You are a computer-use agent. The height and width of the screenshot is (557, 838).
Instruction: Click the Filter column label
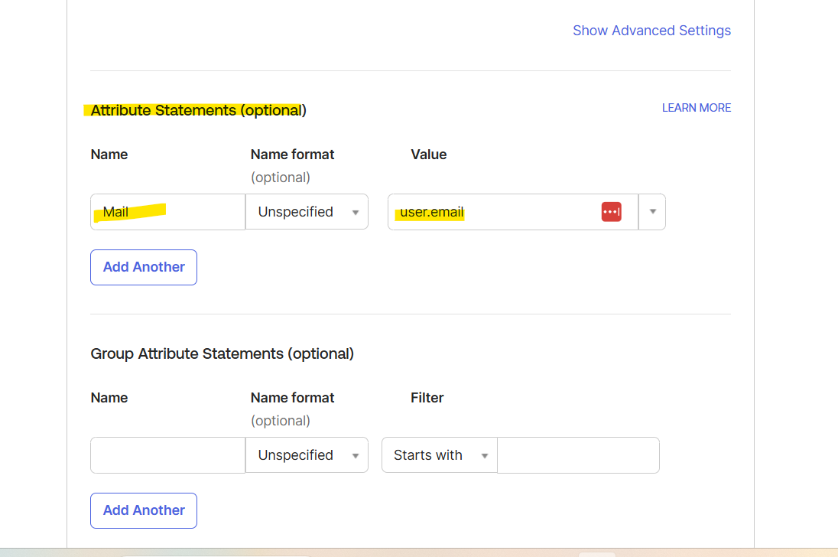(x=427, y=398)
